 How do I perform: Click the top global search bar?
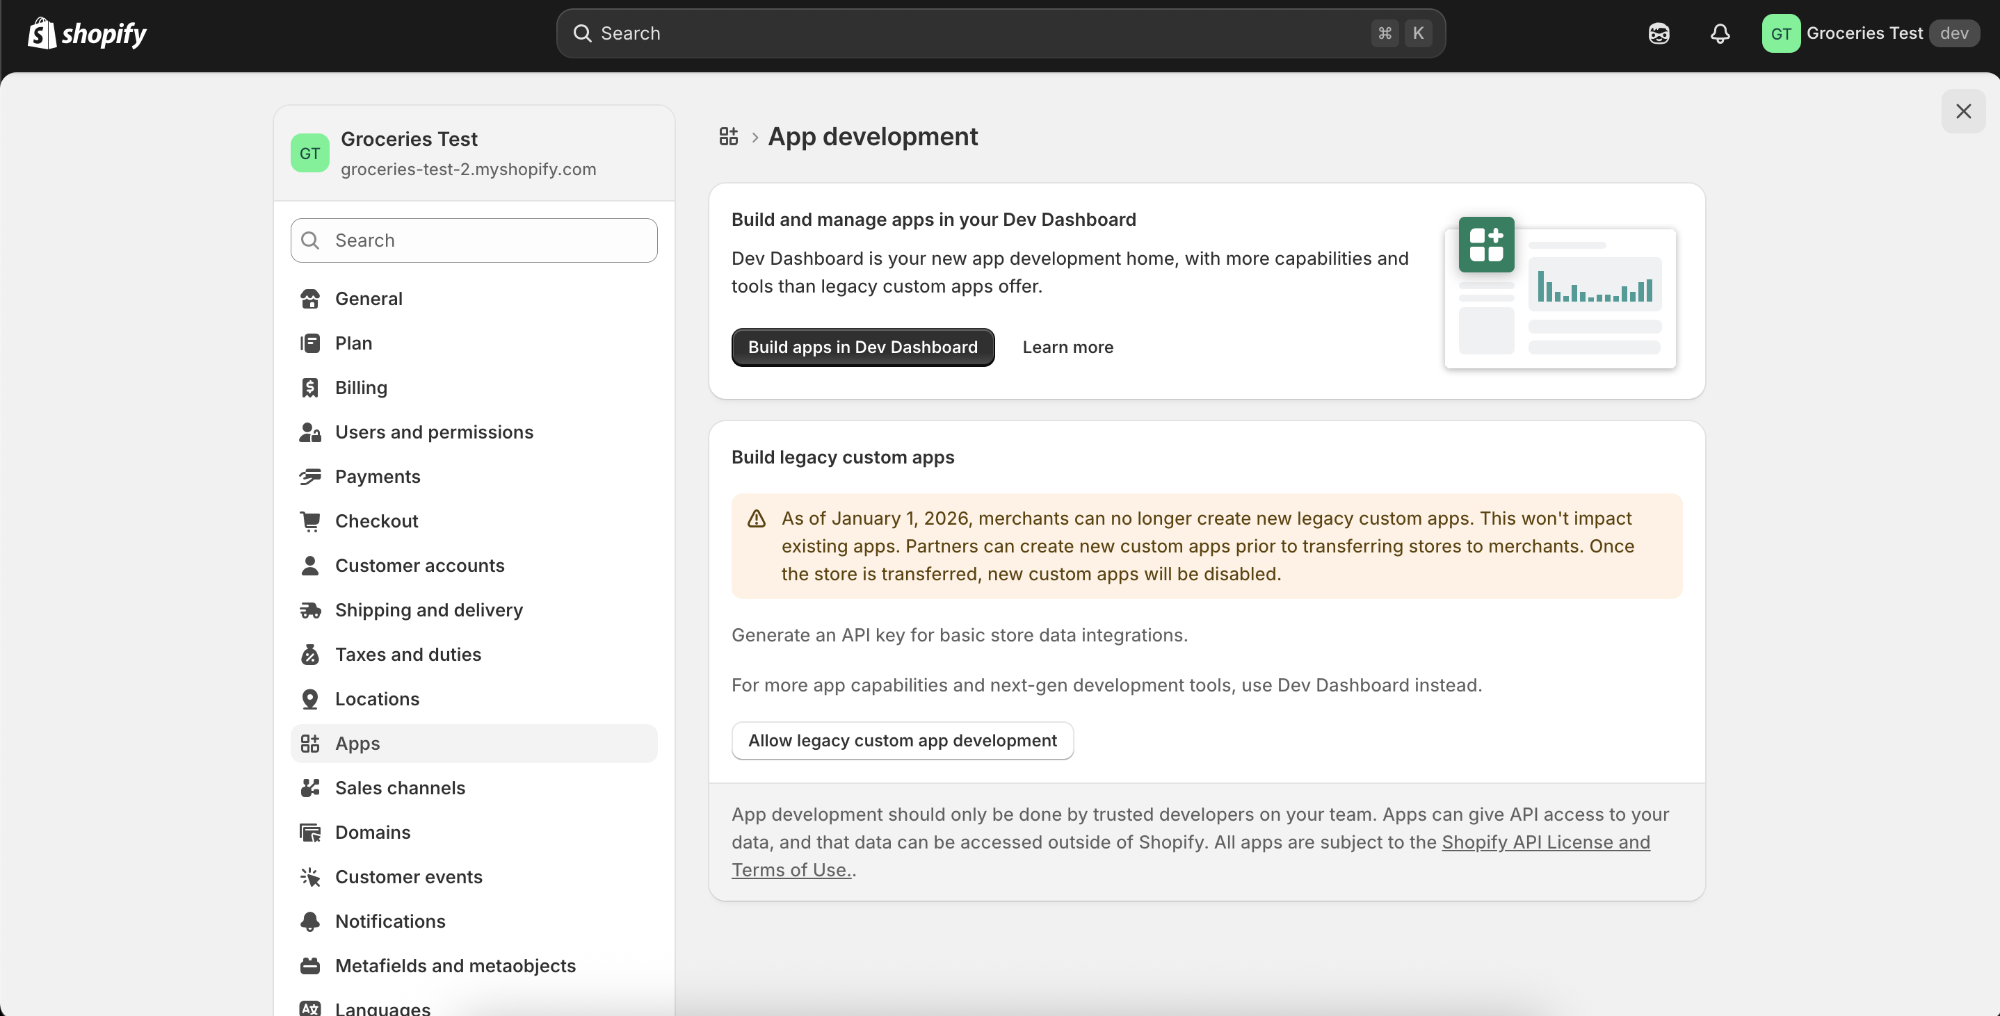pos(1001,33)
